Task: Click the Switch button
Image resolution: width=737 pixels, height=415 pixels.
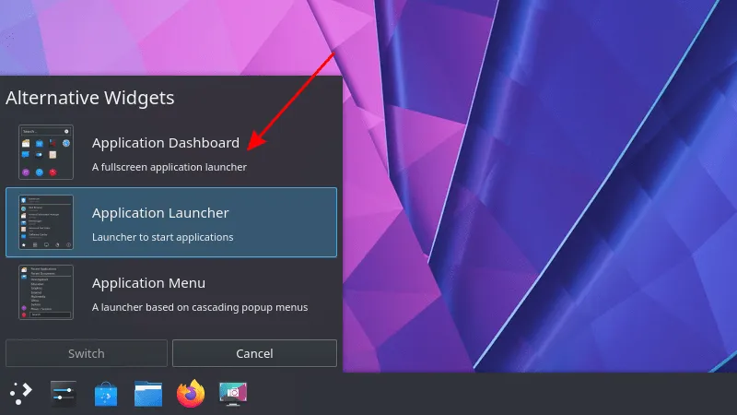Action: (x=87, y=353)
